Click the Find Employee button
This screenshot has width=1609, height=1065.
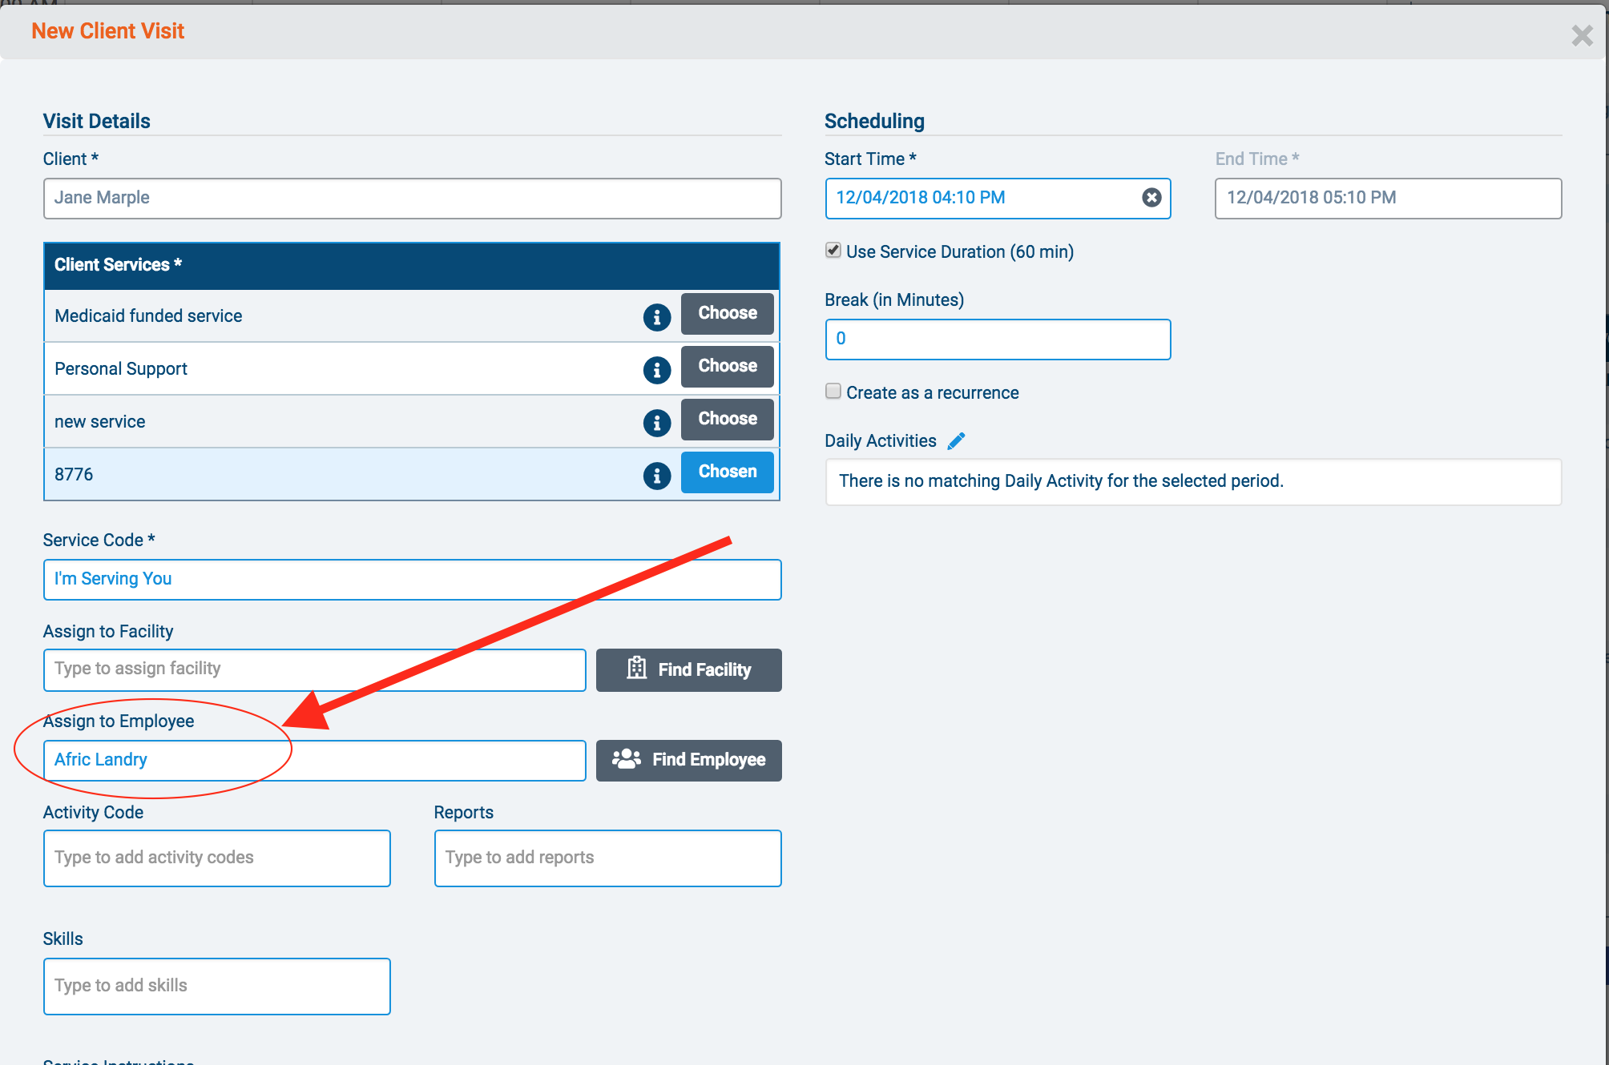pos(689,760)
